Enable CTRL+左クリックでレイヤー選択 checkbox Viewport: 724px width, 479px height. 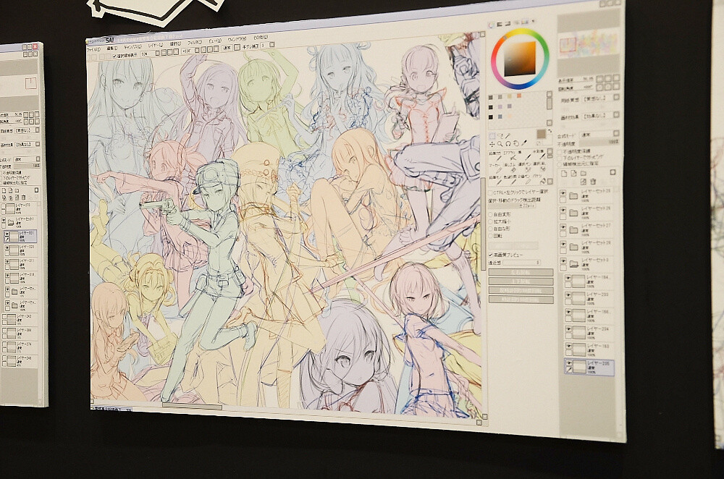click(x=490, y=191)
